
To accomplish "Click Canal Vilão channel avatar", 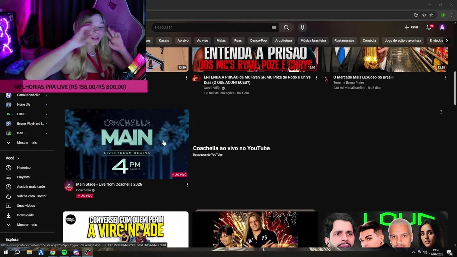I will point(197,79).
